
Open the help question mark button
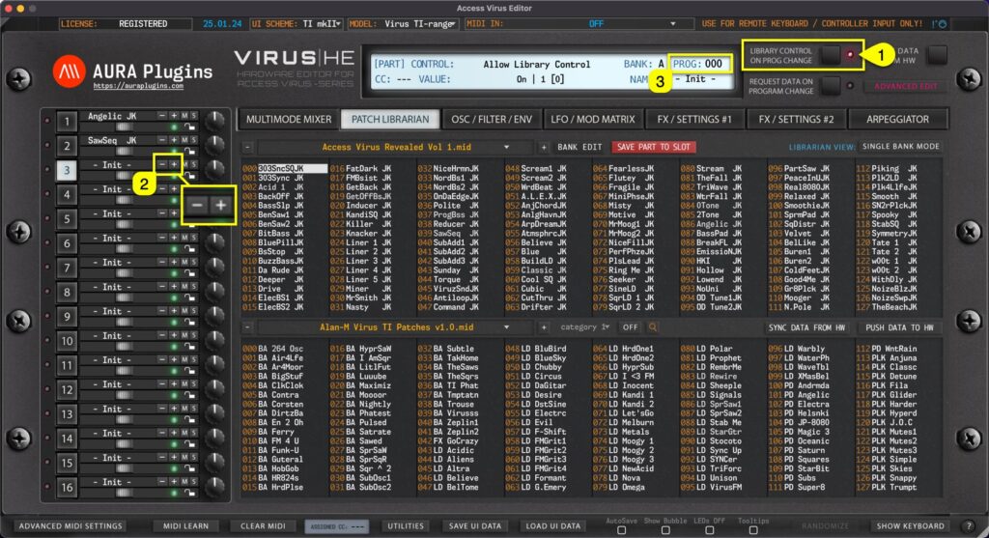tap(970, 526)
